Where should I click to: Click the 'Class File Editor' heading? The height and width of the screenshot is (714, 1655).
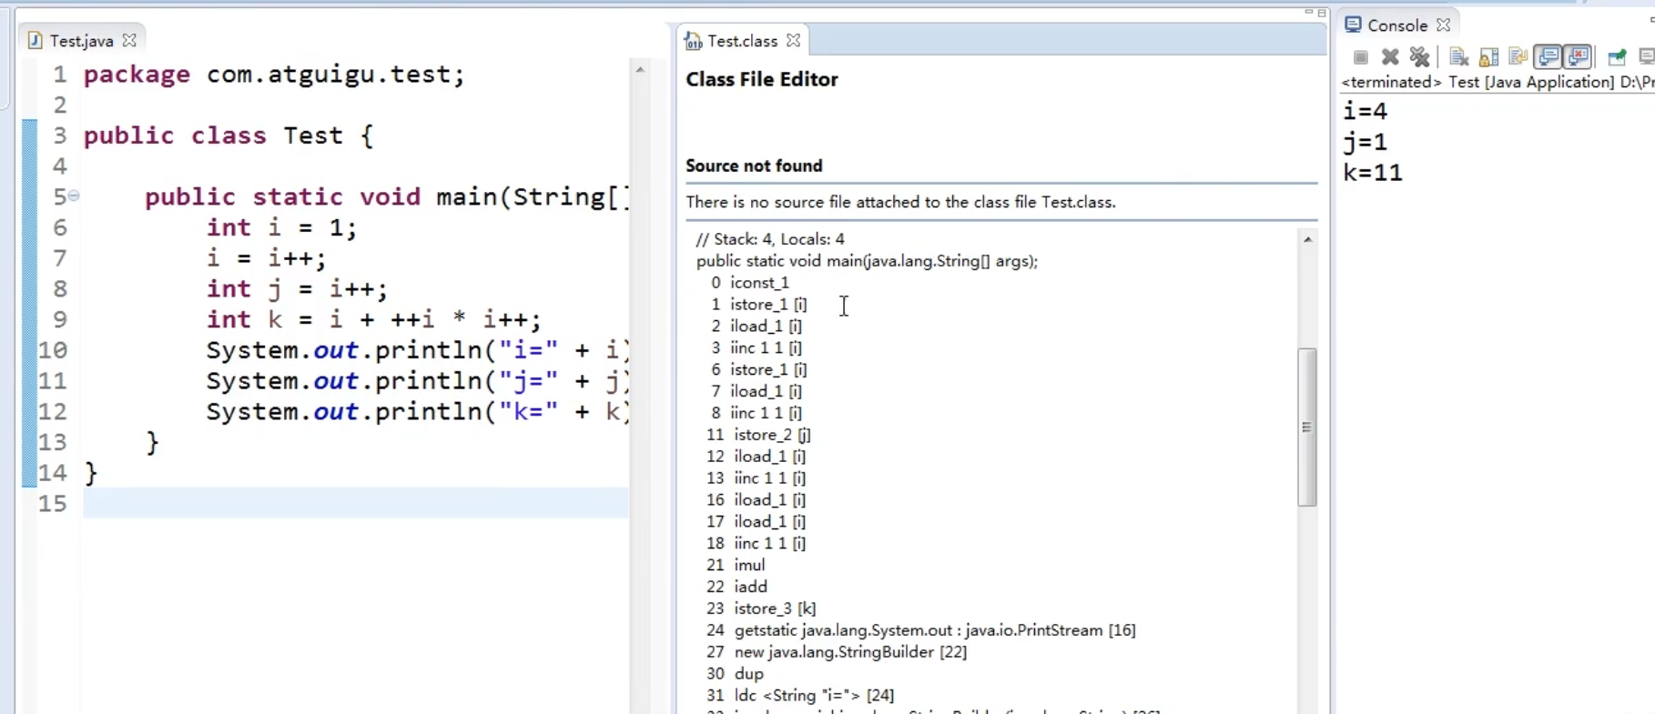pyautogui.click(x=761, y=80)
